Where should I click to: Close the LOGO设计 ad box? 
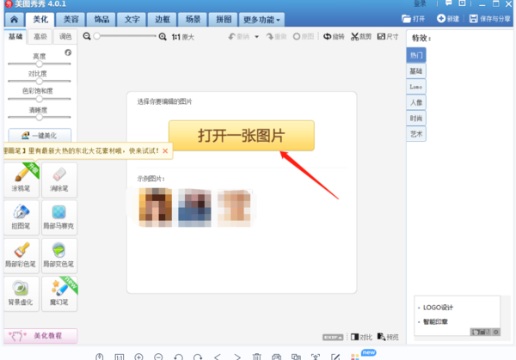(x=496, y=332)
